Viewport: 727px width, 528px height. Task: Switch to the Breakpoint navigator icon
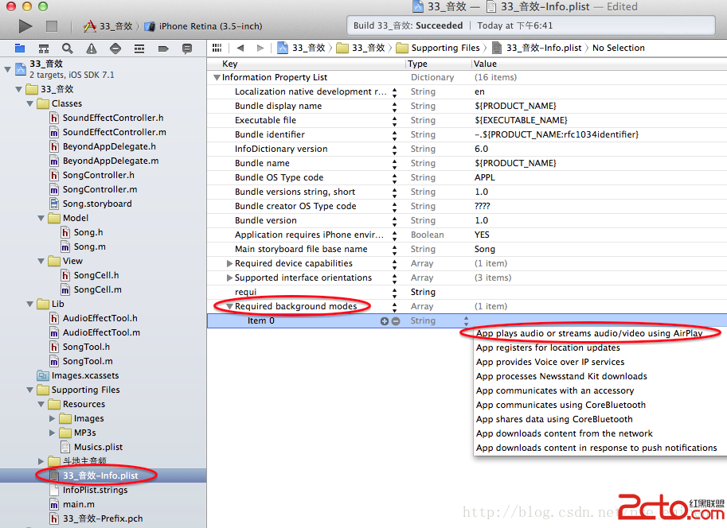(163, 49)
